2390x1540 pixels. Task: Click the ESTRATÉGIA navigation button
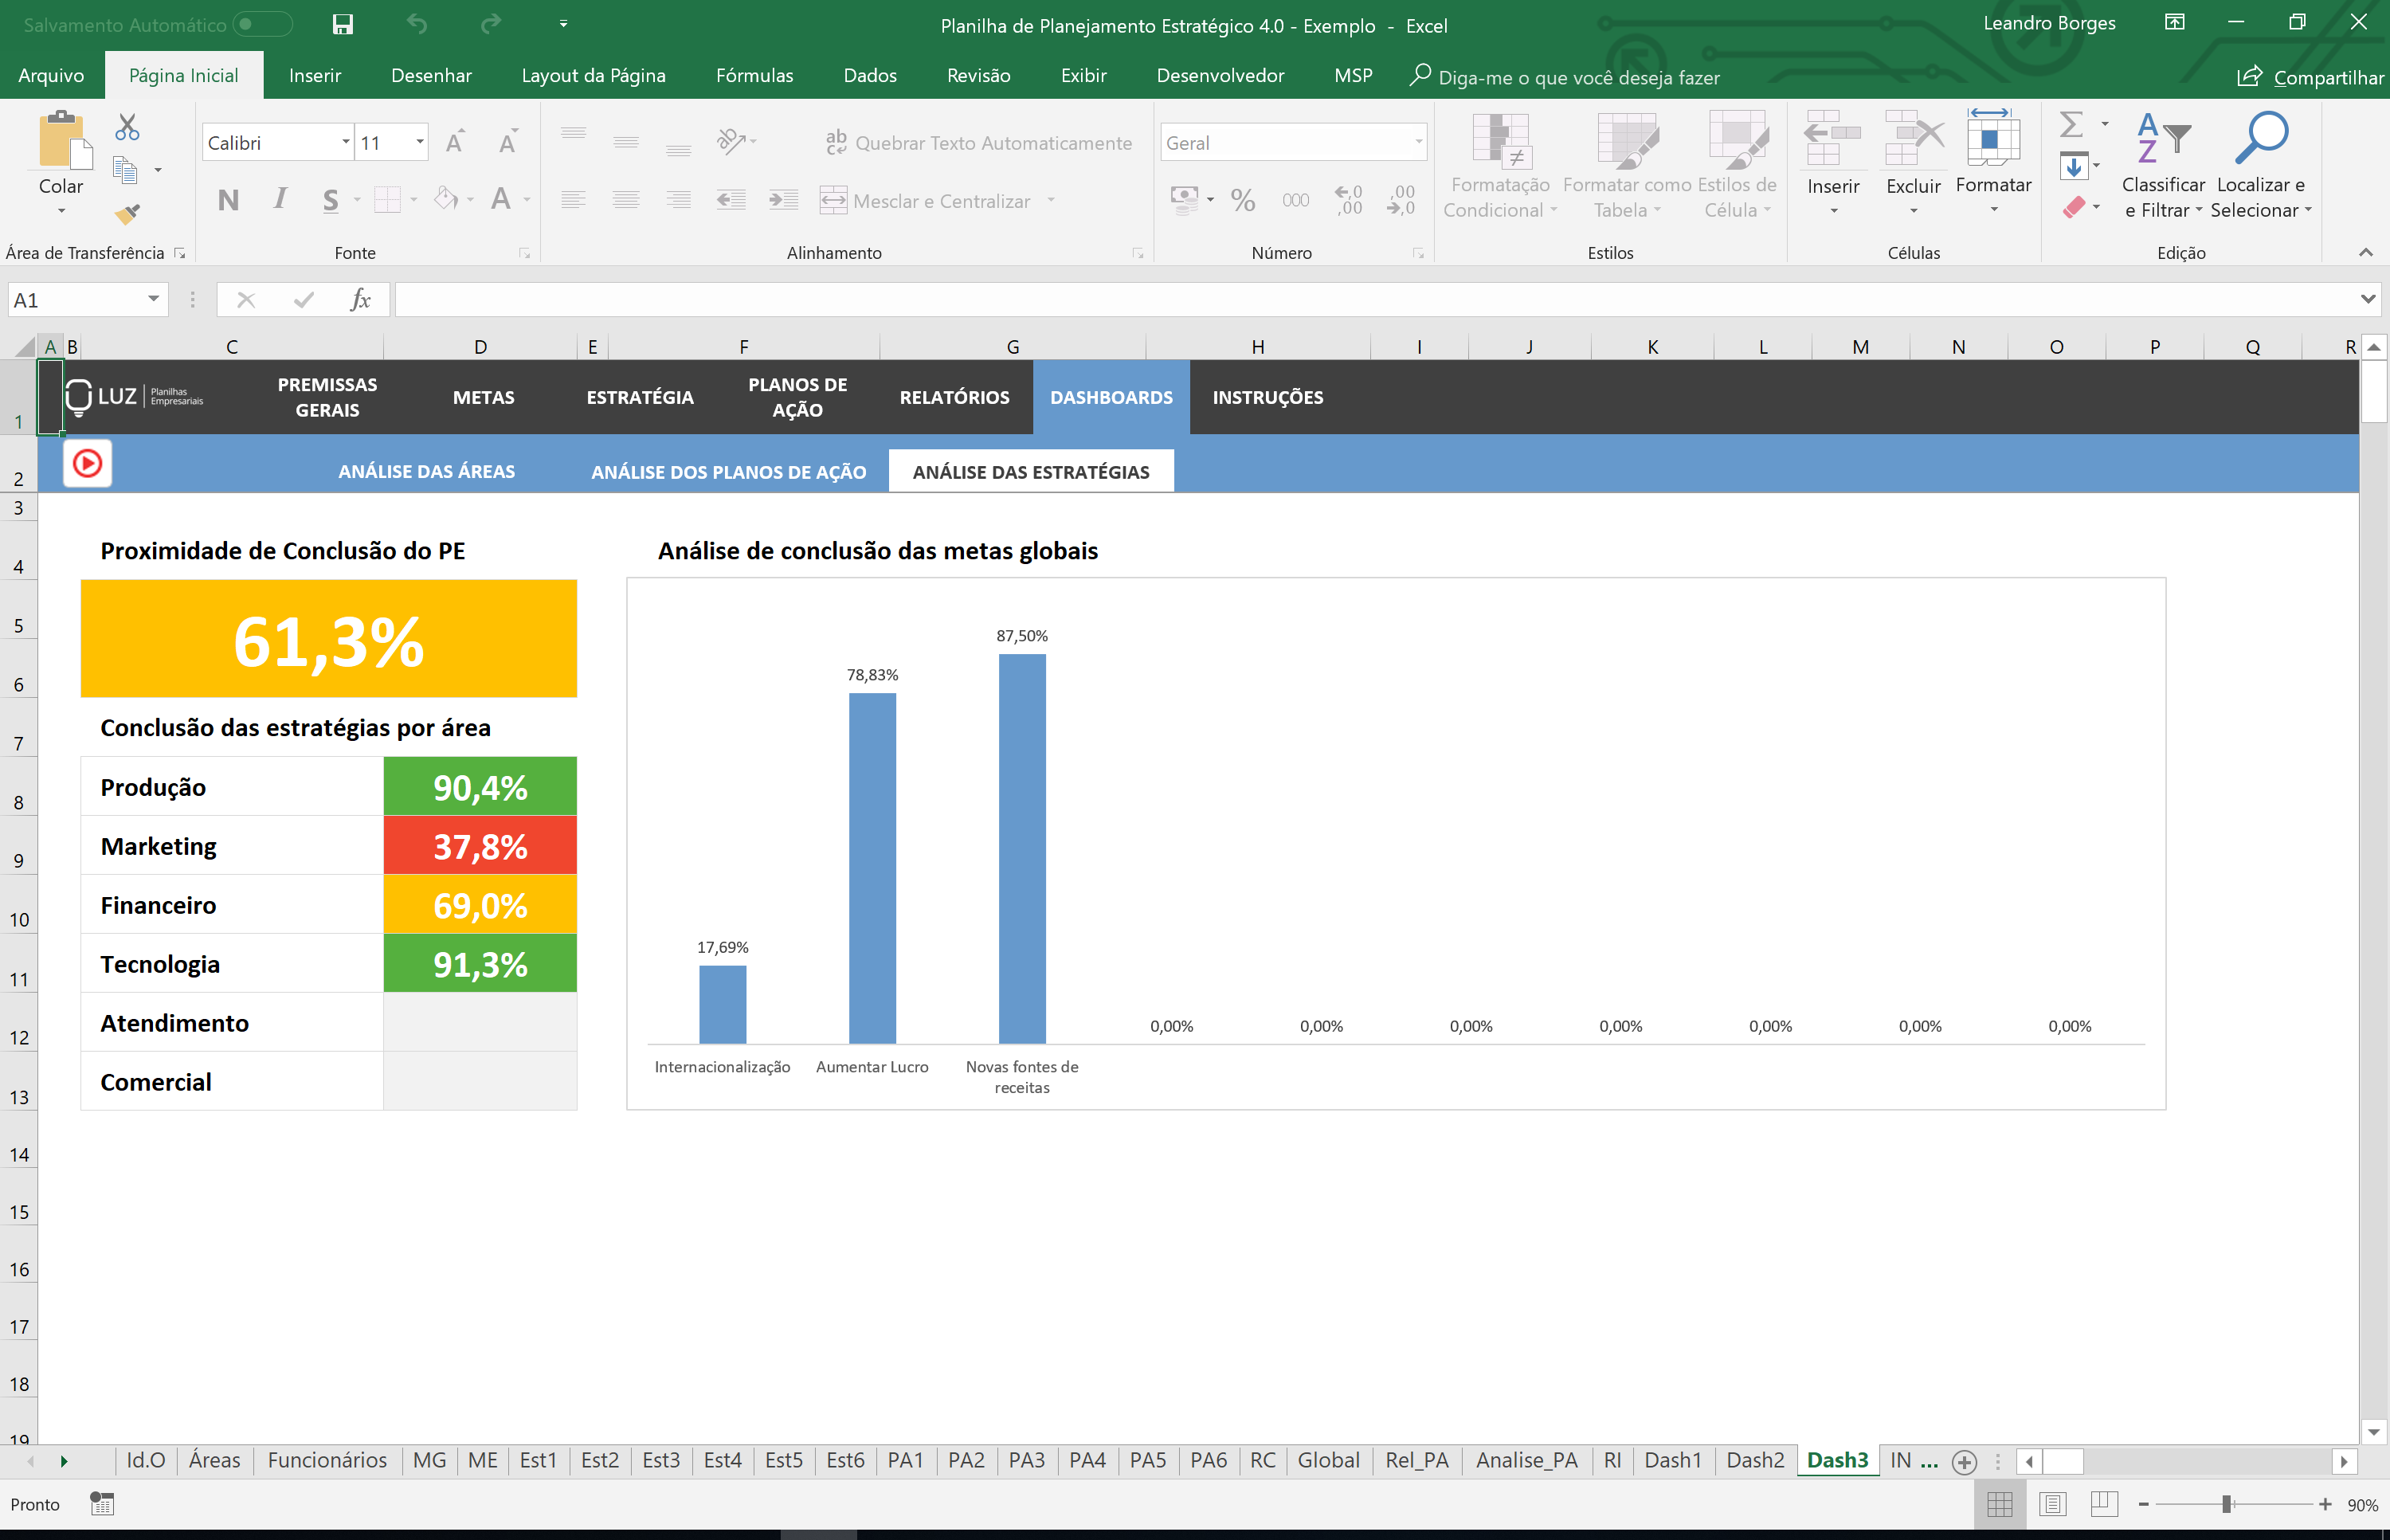point(640,397)
